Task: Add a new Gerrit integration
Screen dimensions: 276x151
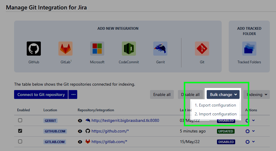Action: (x=160, y=49)
